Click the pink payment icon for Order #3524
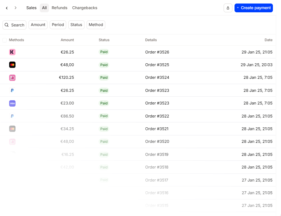 (12, 78)
